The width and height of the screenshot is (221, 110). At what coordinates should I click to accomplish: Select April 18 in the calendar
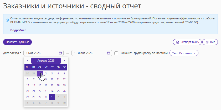coord(58,85)
